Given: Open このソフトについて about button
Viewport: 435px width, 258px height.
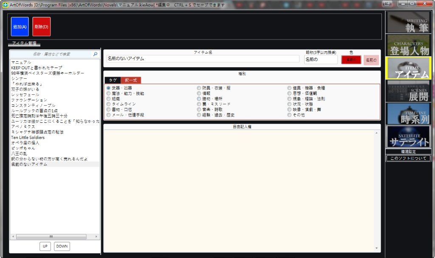Looking at the screenshot, I should 408,158.
